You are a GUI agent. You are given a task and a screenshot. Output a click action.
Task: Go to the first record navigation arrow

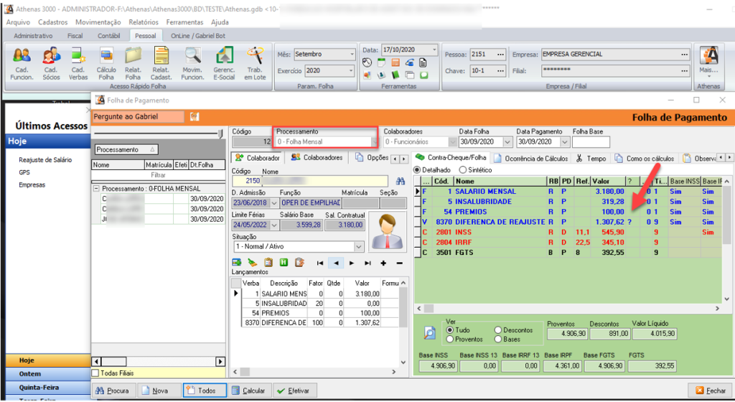pyautogui.click(x=319, y=263)
